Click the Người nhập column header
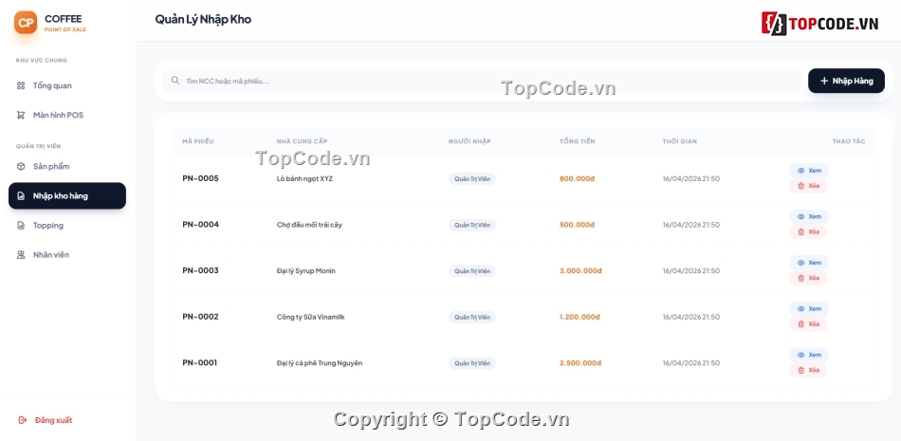 (x=469, y=141)
